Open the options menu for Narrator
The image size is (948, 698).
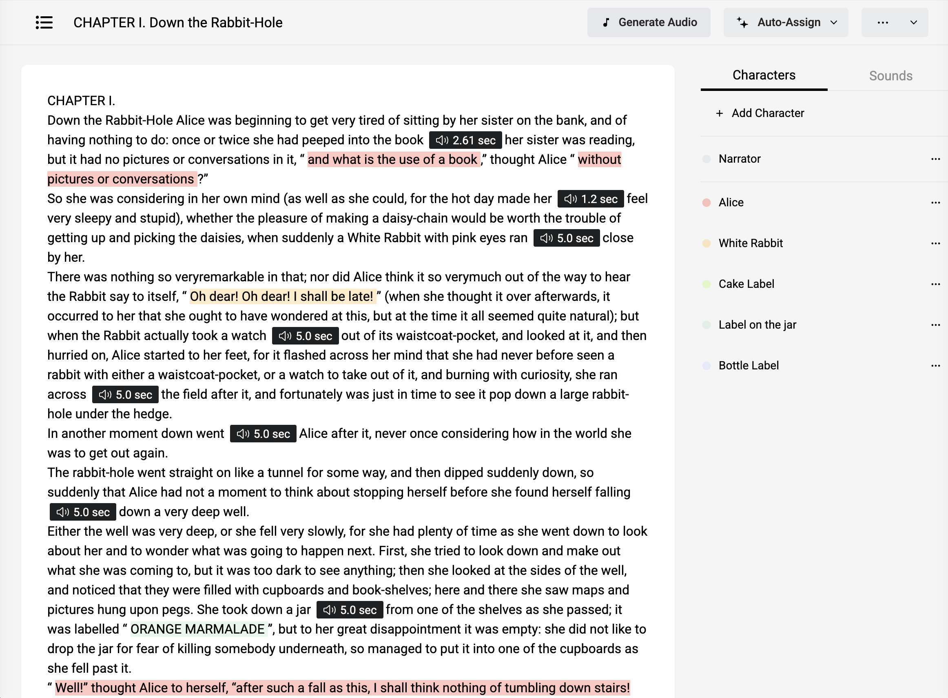point(936,159)
